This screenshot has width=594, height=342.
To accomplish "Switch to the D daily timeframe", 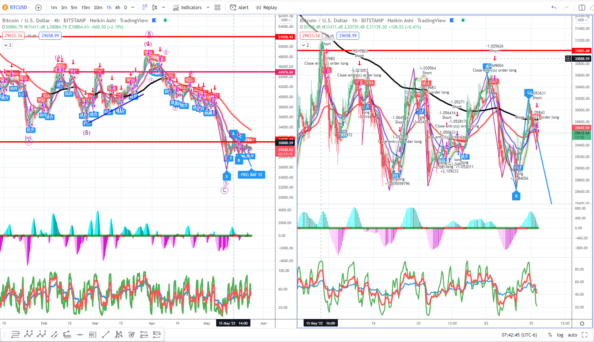I will point(125,7).
